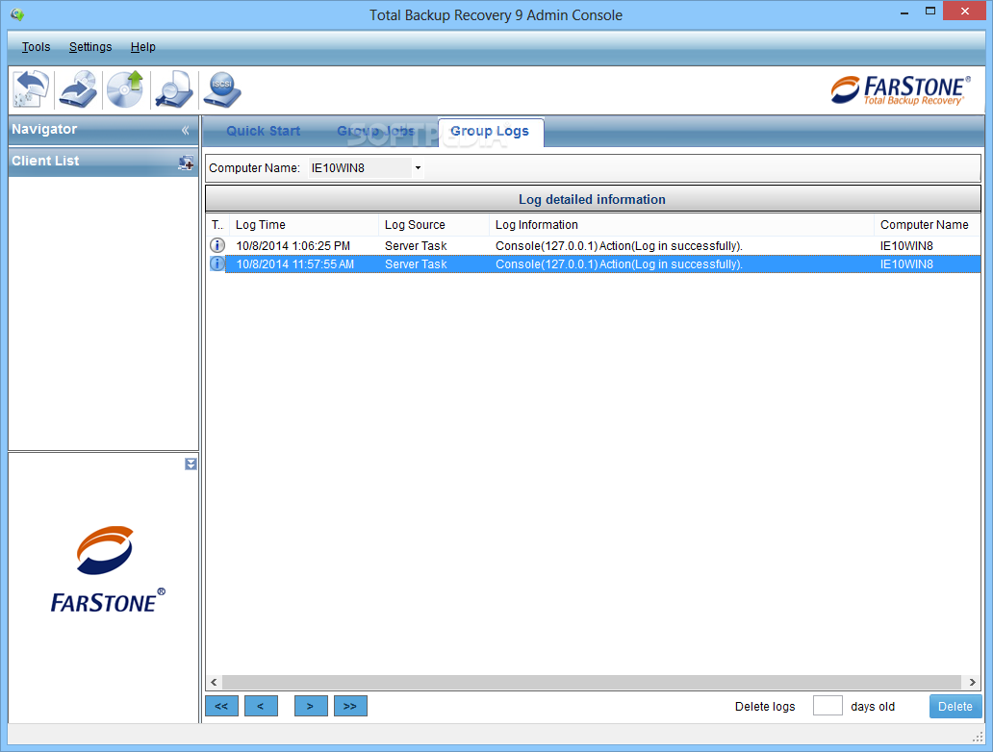Screen dimensions: 993x752
Task: Click the drive share arrow toolbar icon
Action: pyautogui.click(x=78, y=89)
